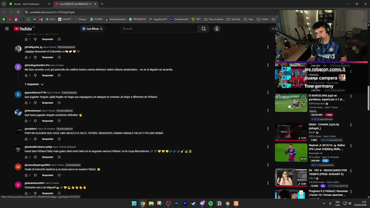The width and height of the screenshot is (370, 208).
Task: Open @Atexeirauser's channel from username
Action: click(33, 111)
